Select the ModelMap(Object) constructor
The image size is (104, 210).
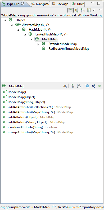[x=22, y=97]
